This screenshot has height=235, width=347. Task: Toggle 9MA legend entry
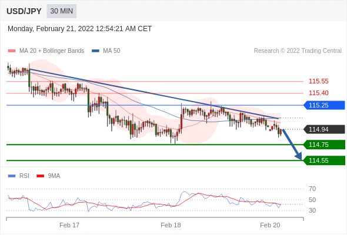click(x=48, y=176)
